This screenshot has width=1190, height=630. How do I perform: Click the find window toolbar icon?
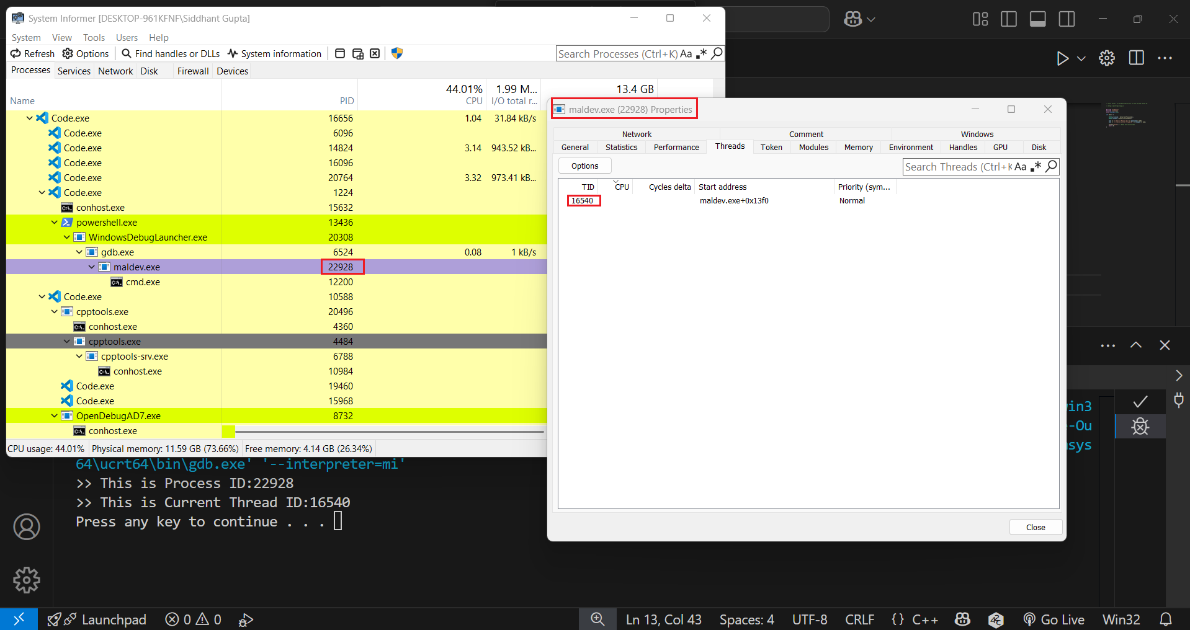(340, 53)
